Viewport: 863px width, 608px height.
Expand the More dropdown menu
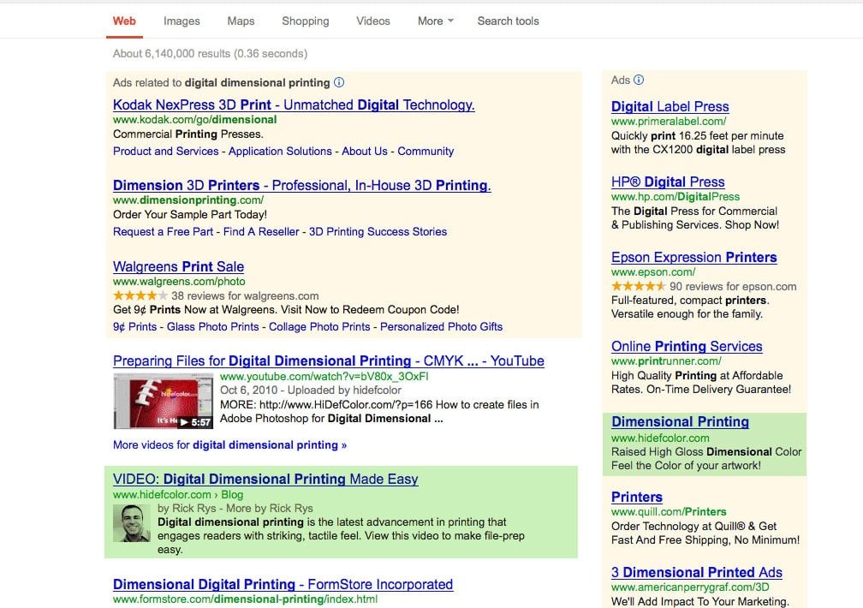pos(435,21)
